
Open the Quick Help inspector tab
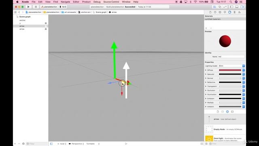[215, 12]
